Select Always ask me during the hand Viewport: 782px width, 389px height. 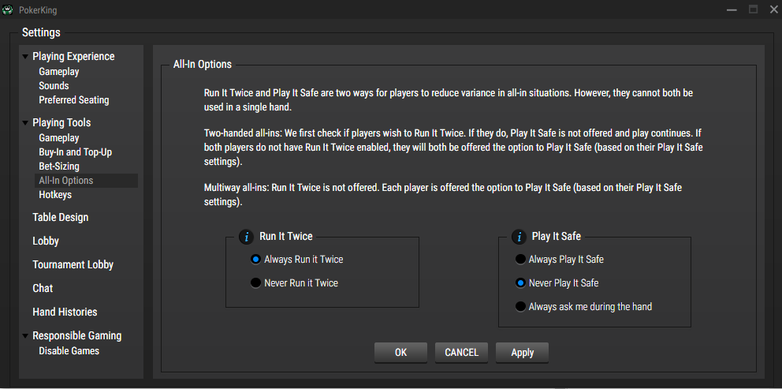point(520,307)
